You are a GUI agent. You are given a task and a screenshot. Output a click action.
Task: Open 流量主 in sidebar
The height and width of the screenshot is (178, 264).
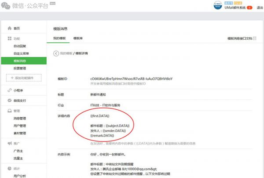coord(18,158)
